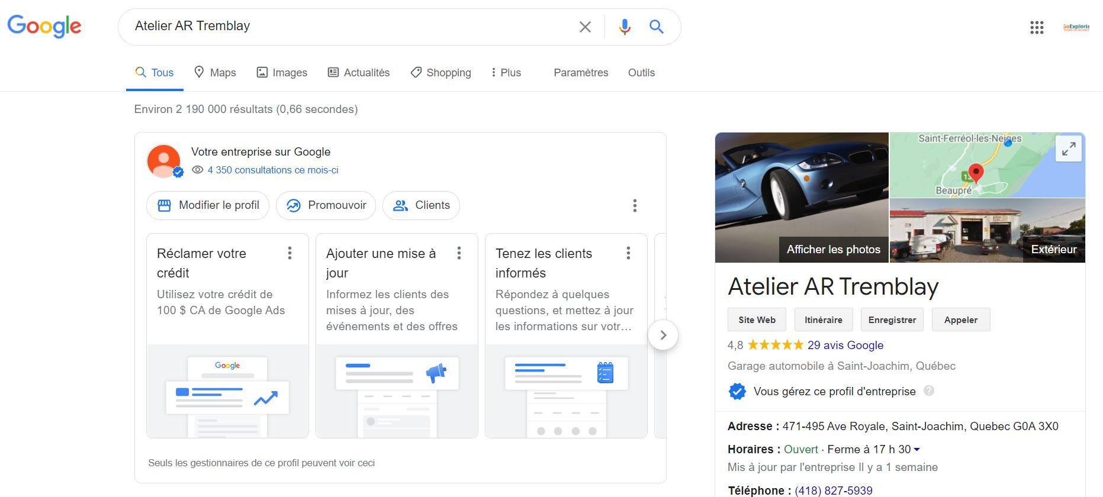Click the help icon beside profile management text
This screenshot has height=497, width=1103.
(x=929, y=390)
